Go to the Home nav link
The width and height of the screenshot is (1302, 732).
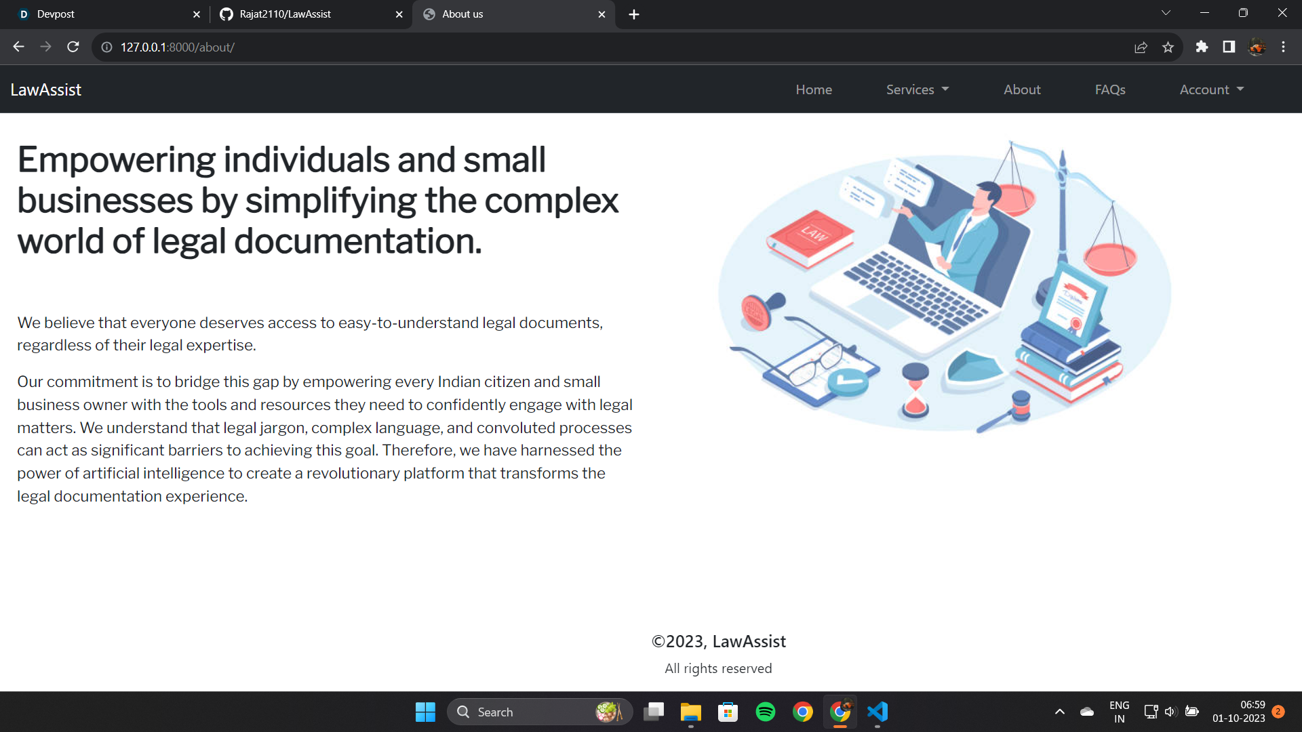813,89
